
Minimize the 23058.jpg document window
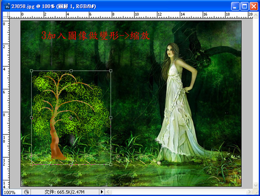(235, 7)
